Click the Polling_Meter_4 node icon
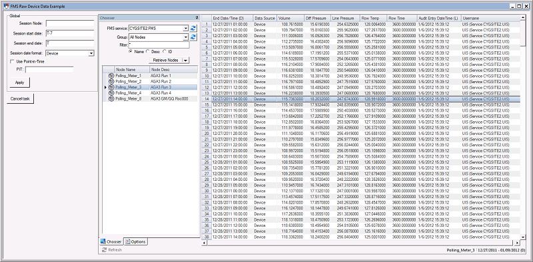Screen dimensions: 533x262 pos(111,93)
